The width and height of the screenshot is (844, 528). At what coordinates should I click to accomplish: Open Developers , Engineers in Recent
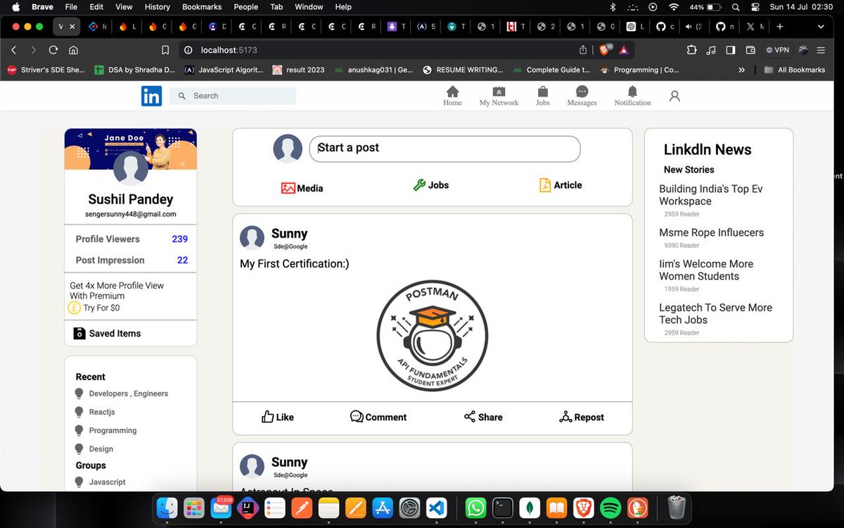122,394
